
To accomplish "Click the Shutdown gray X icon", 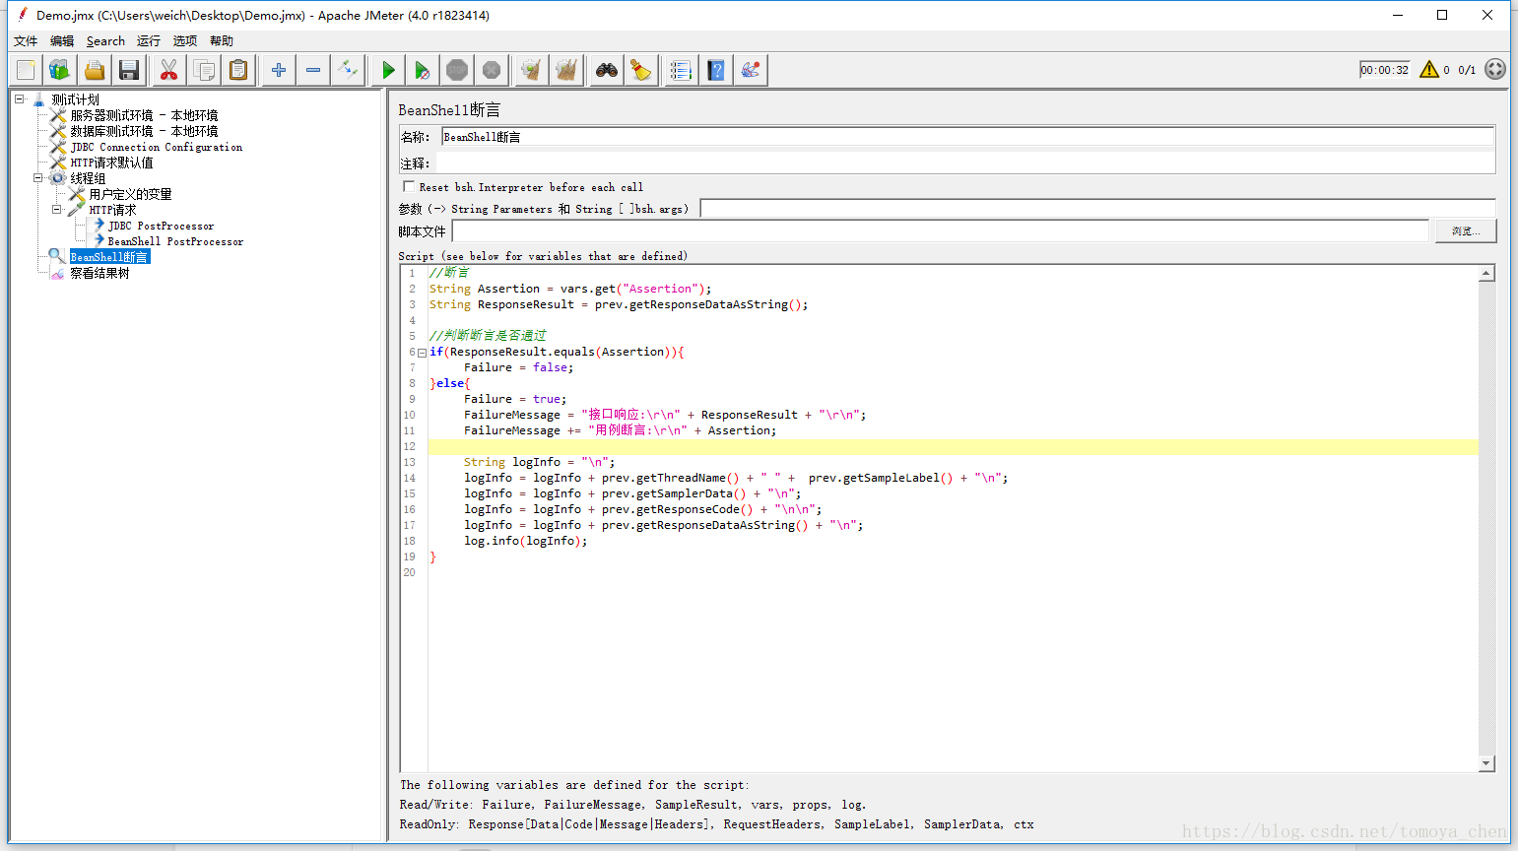I will (492, 70).
